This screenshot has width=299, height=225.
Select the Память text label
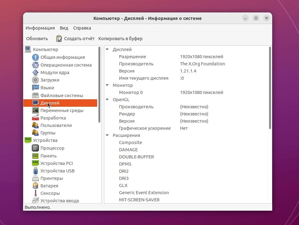49,156
